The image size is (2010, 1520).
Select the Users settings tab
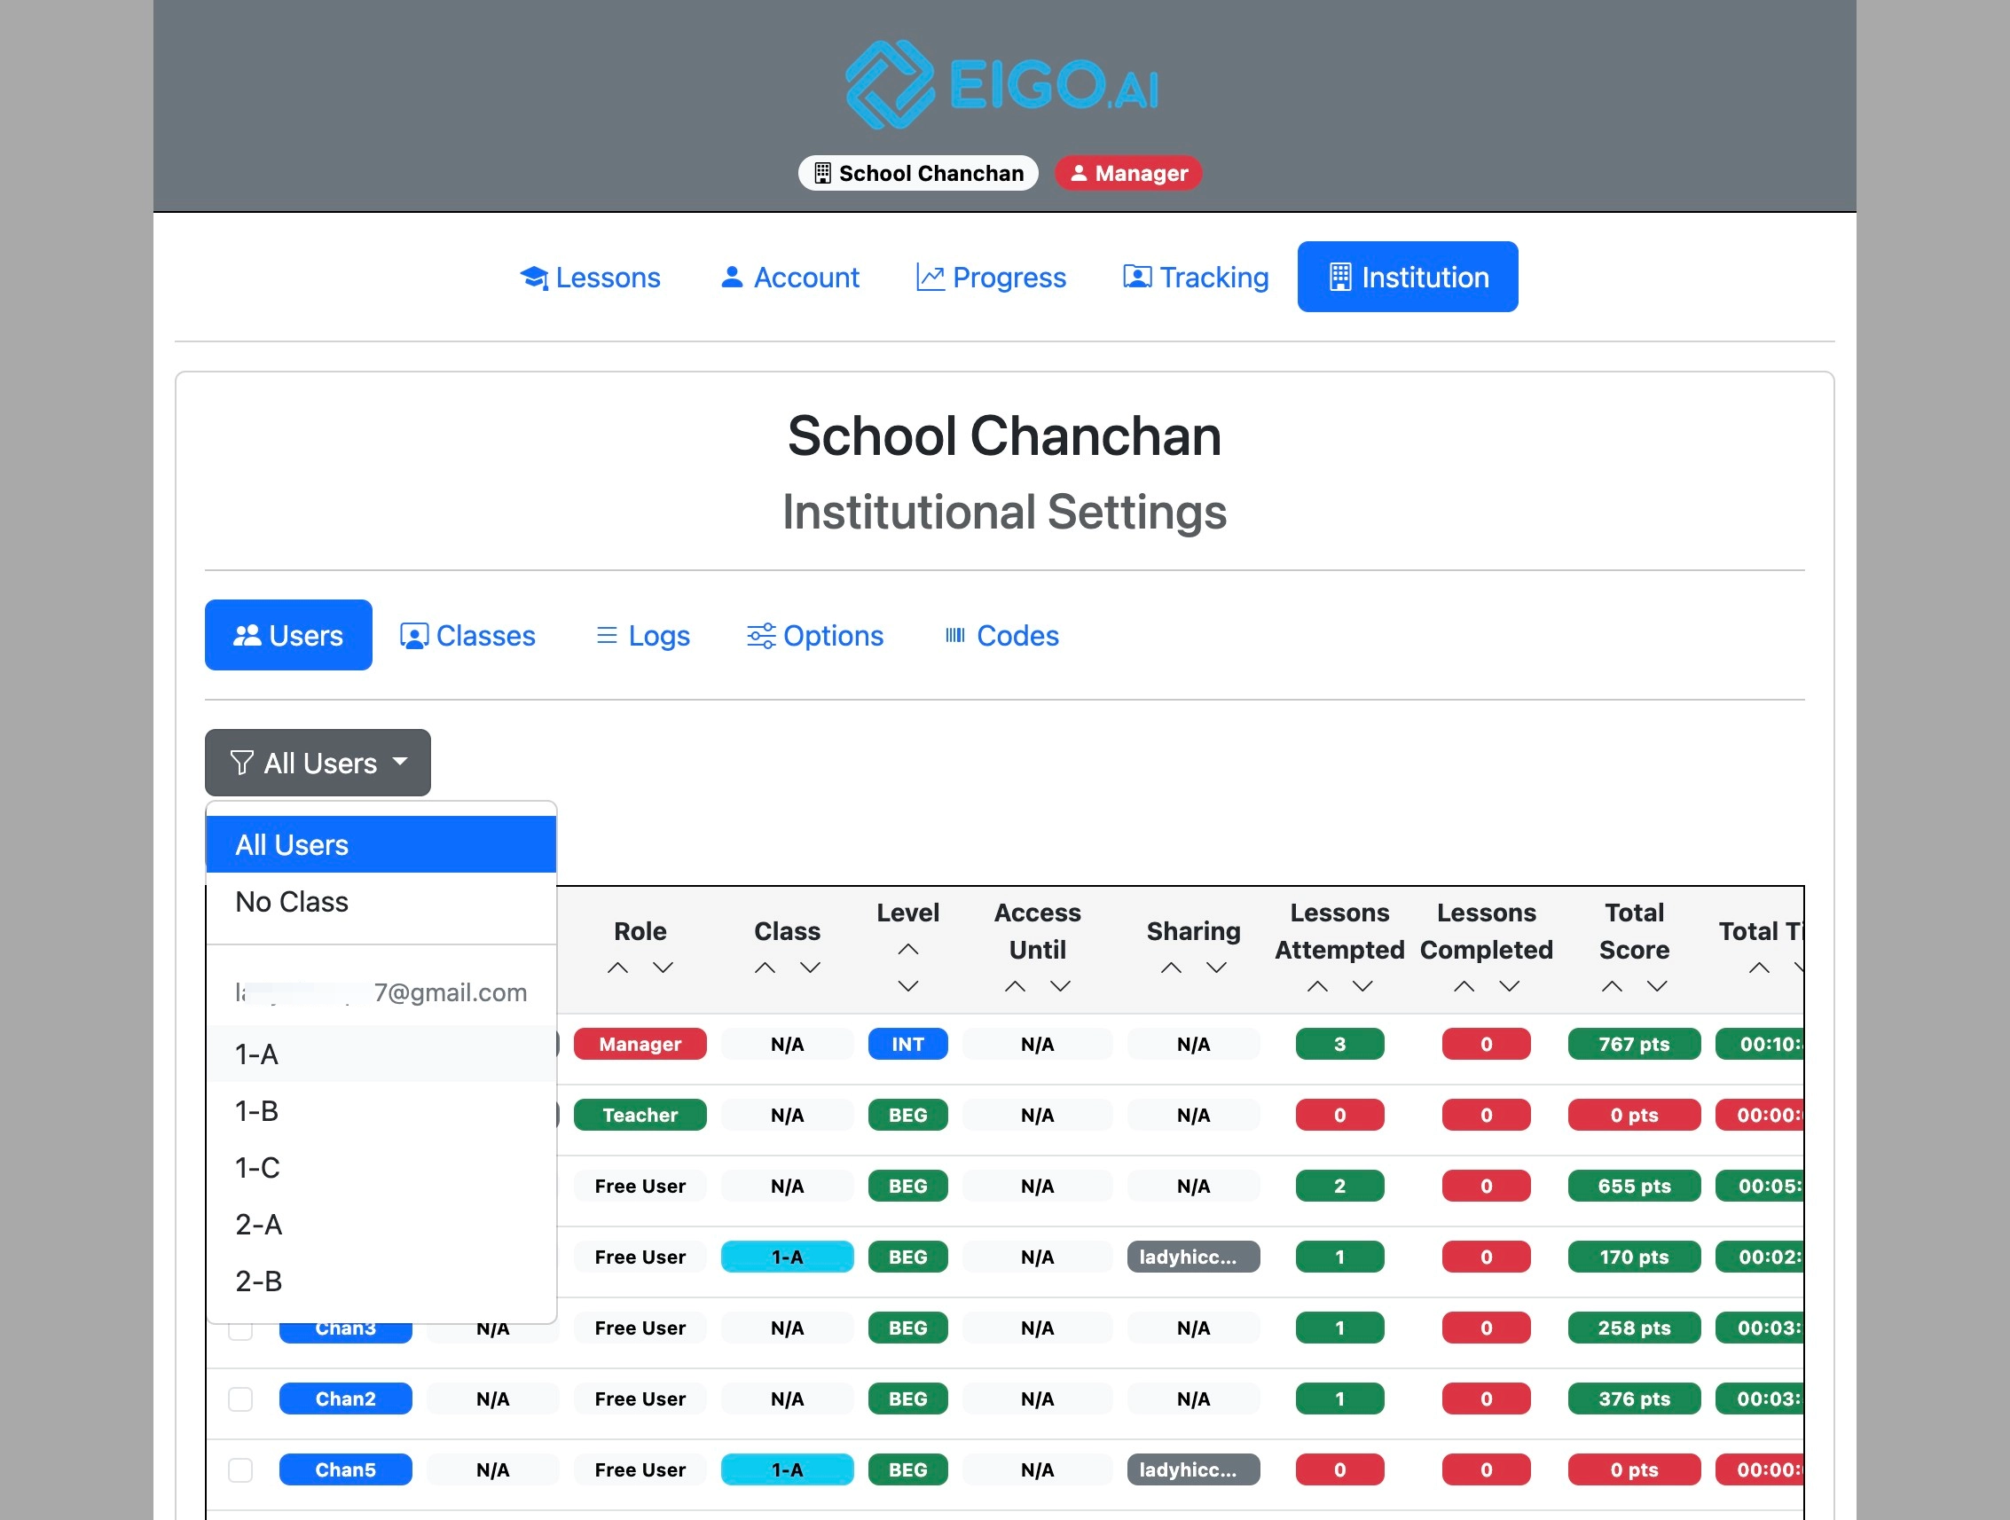(x=288, y=635)
